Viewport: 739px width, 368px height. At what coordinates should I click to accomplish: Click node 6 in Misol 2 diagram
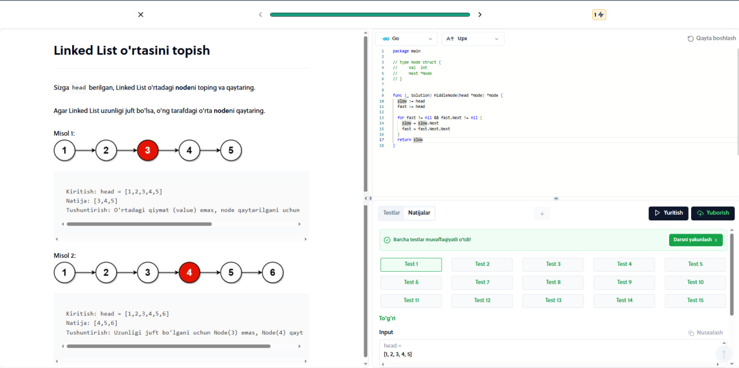273,272
